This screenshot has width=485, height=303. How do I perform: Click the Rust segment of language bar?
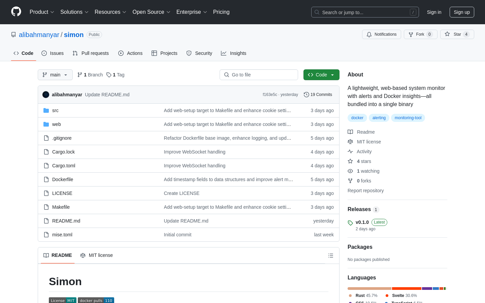click(x=369, y=289)
